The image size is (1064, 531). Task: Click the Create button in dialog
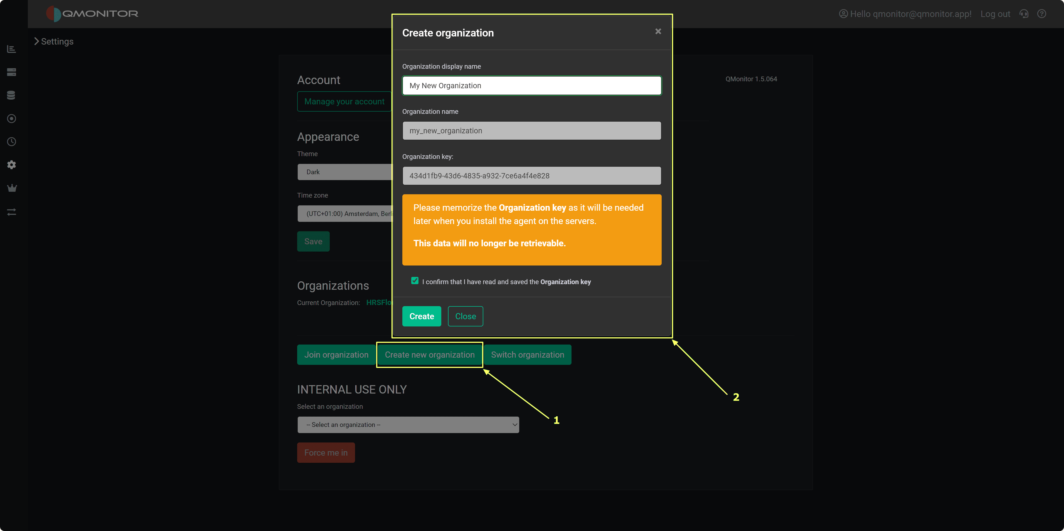pyautogui.click(x=421, y=316)
